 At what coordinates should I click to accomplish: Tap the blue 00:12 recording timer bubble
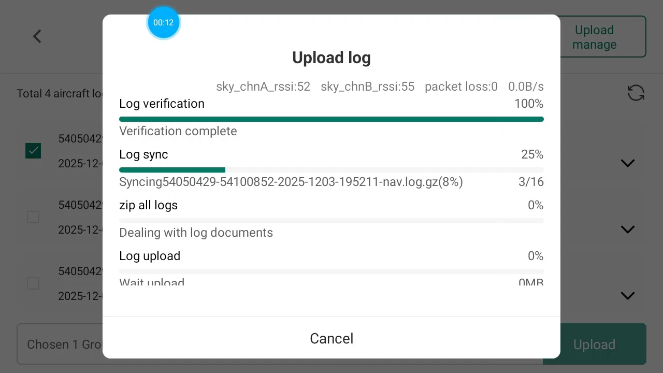[x=164, y=23]
